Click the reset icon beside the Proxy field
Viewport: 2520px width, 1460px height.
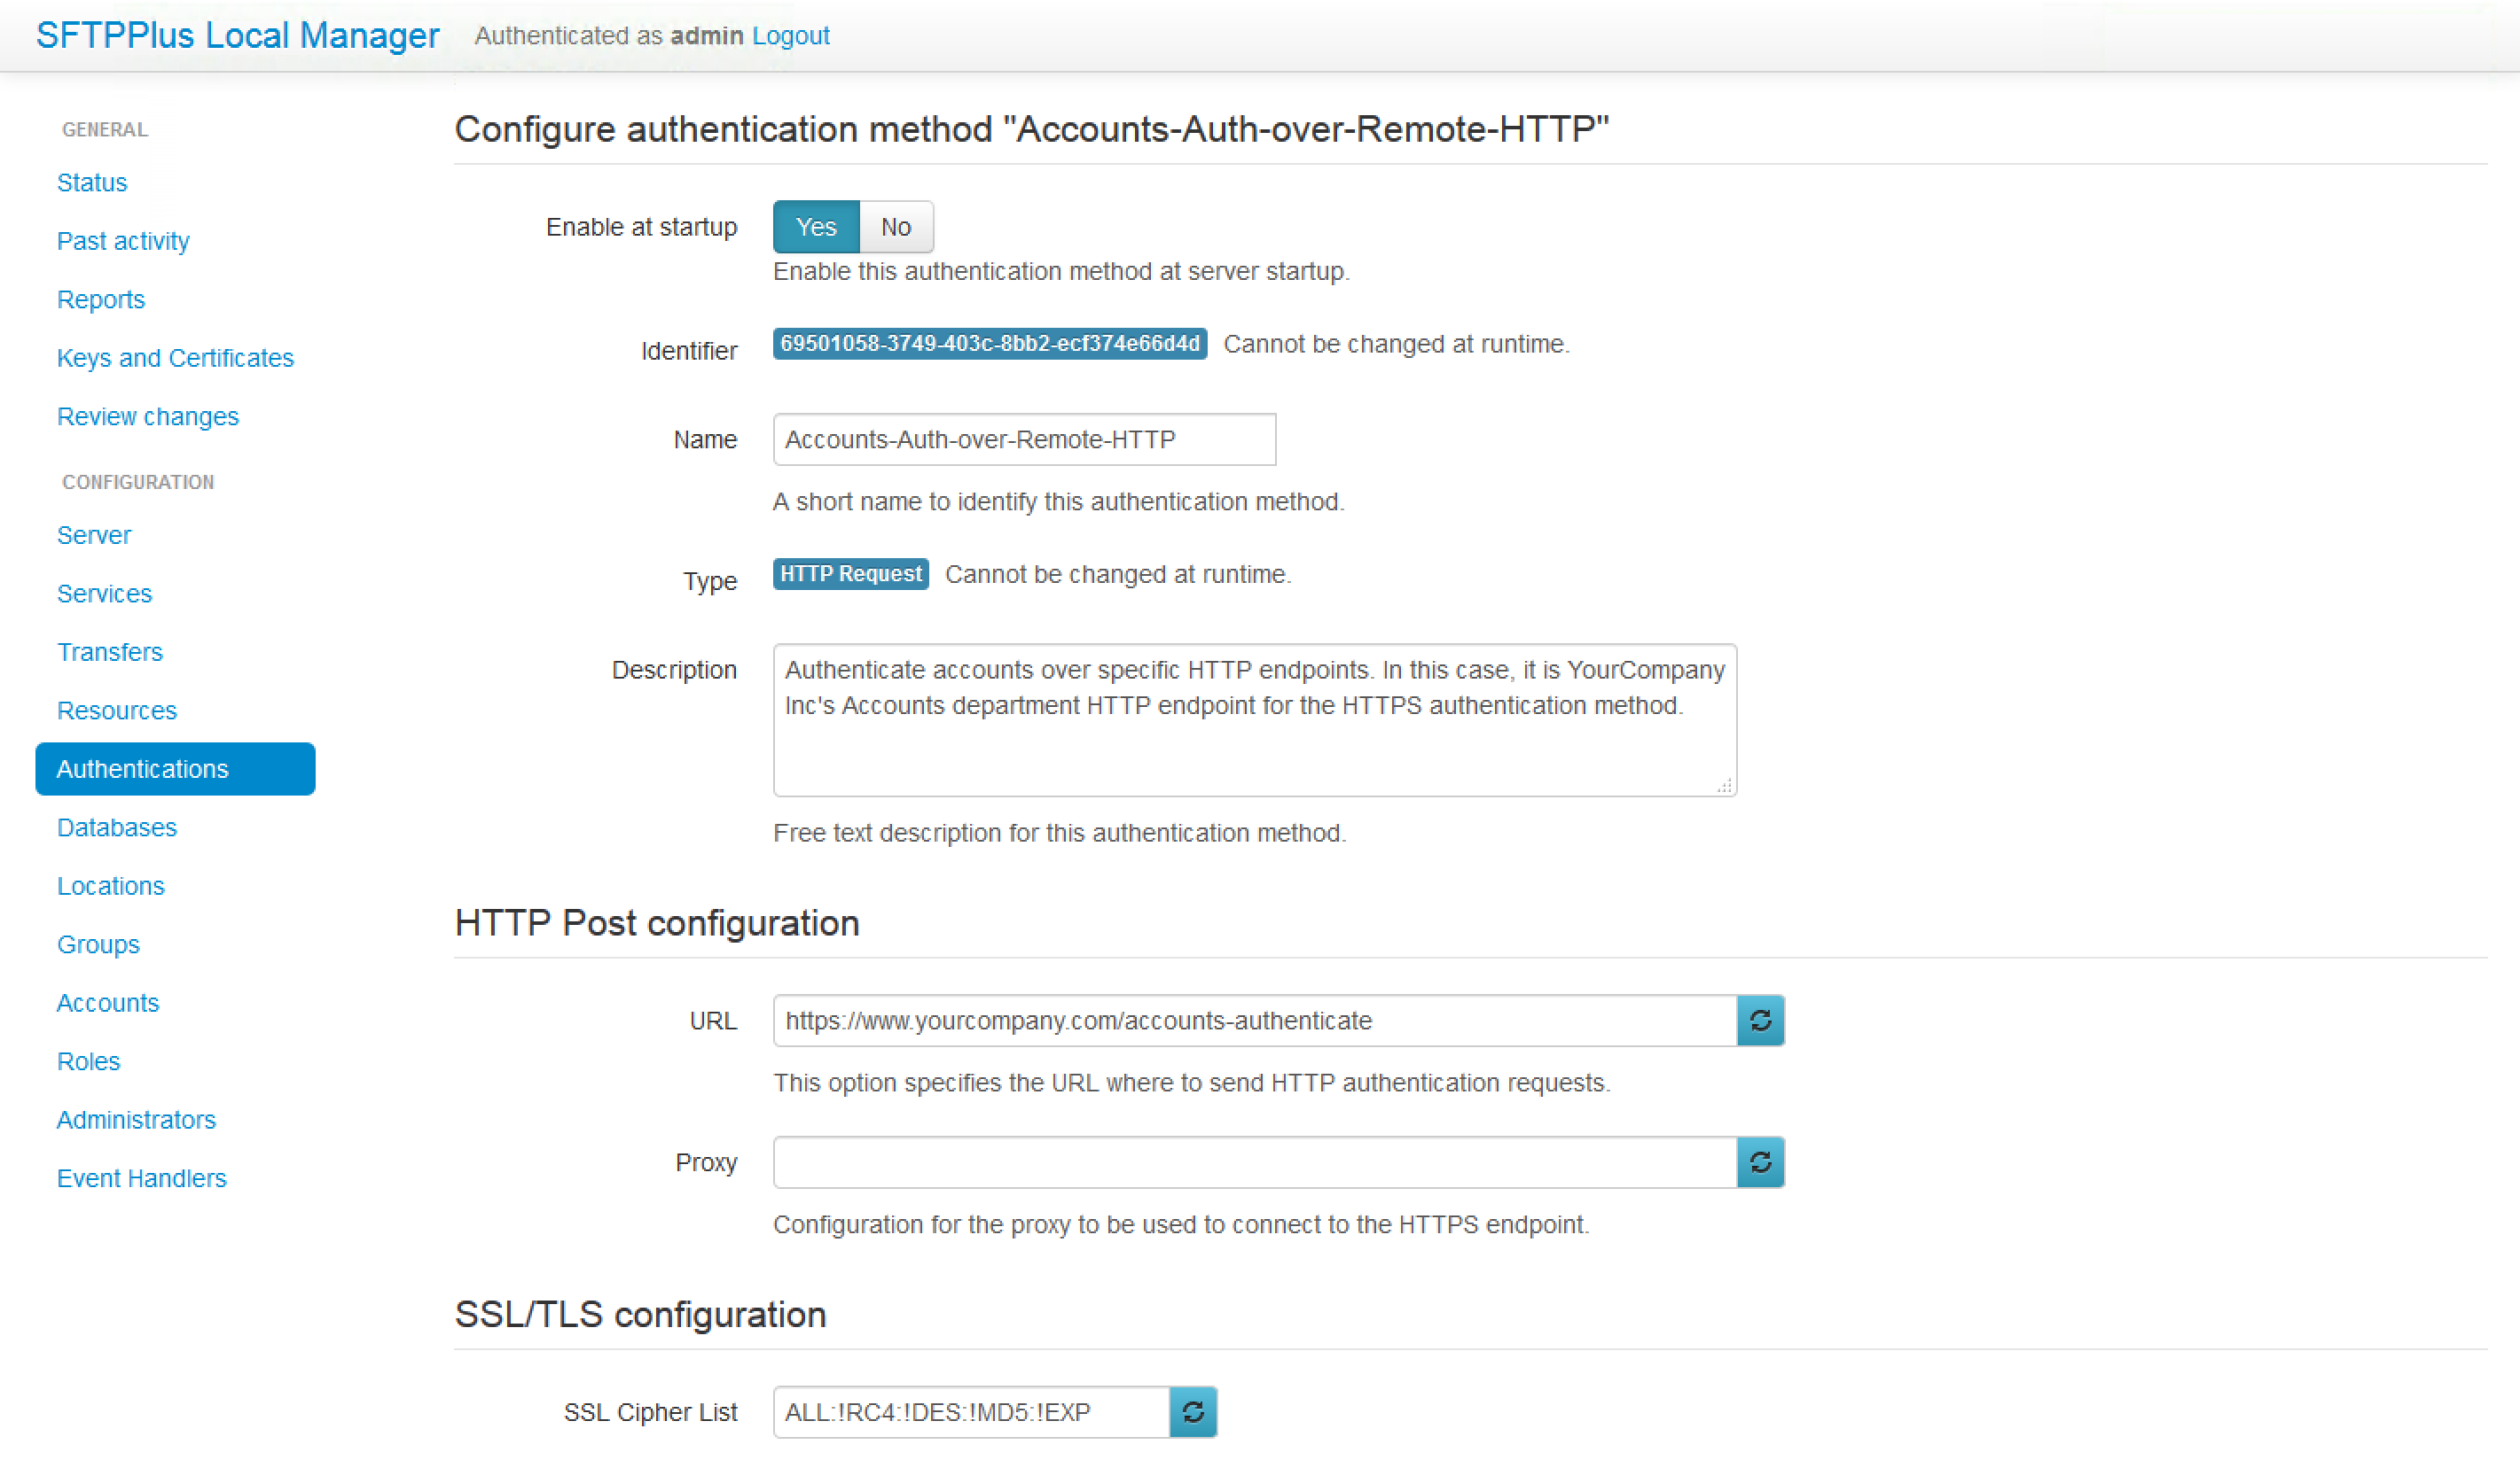(x=1760, y=1162)
